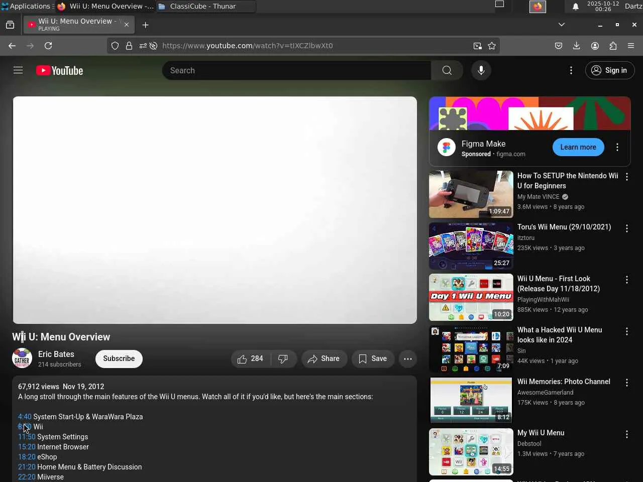643x482 pixels.
Task: Open the Wii Memories: Photo Channel thumbnail
Action: (471, 400)
